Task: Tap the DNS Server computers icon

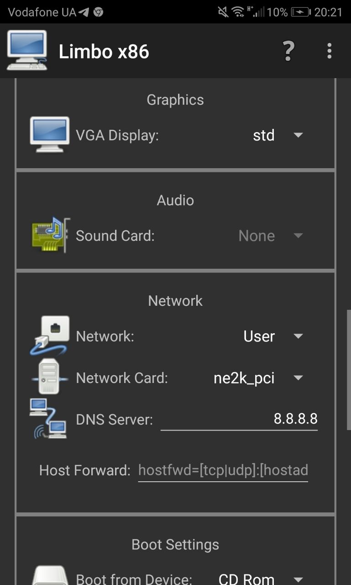Action: tap(48, 418)
